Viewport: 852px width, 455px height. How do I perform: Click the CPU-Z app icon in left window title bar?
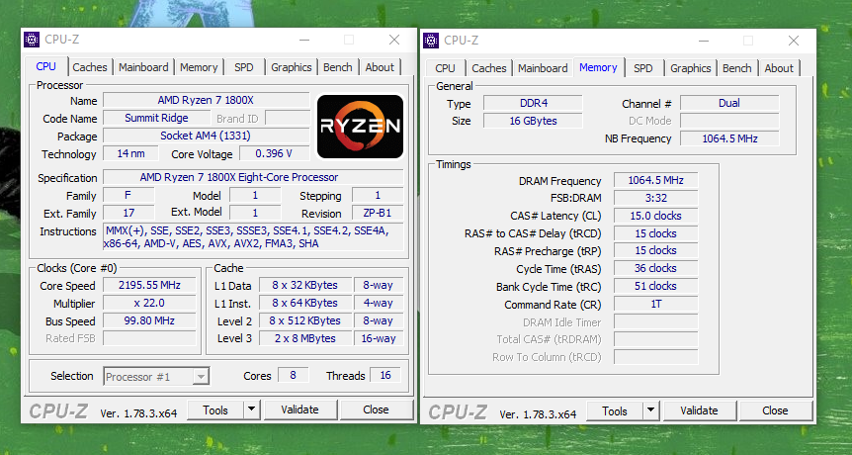pos(32,40)
